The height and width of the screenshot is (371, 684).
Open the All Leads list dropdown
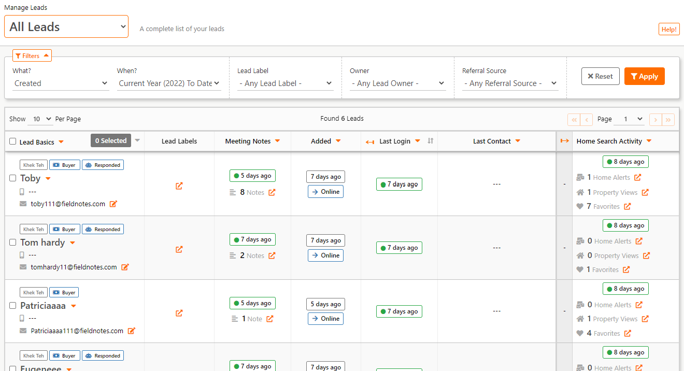pyautogui.click(x=66, y=26)
